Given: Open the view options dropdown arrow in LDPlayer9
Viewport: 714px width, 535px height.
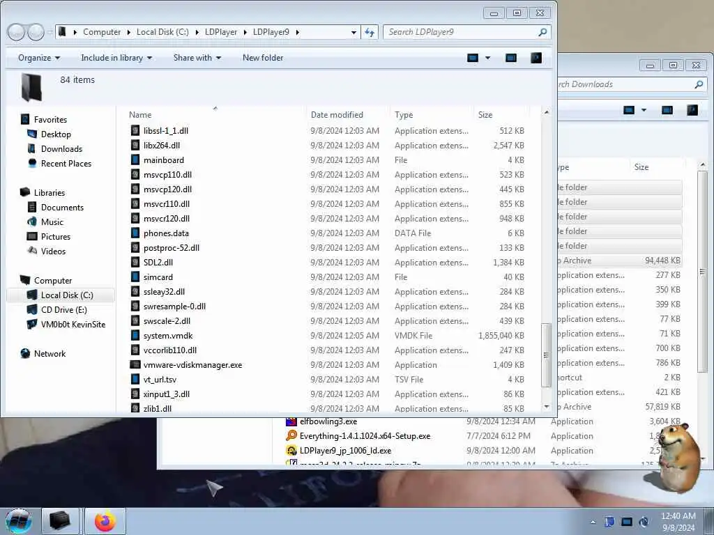Looking at the screenshot, I should [487, 58].
